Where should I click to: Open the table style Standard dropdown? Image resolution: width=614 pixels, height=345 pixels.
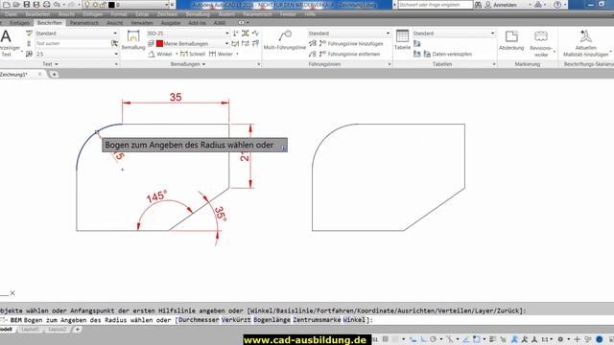coord(492,34)
